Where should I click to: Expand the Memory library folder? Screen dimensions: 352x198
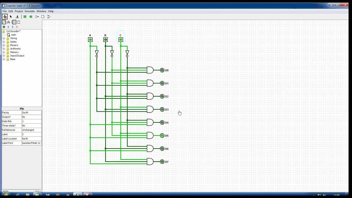4,52
